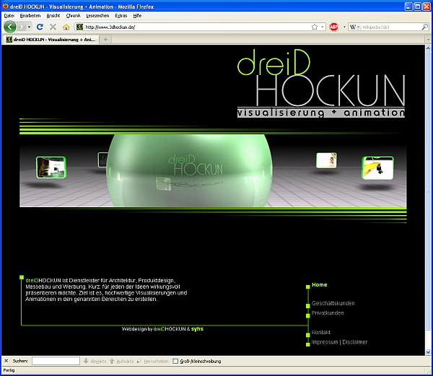Click the Abwärts find next button
The image size is (433, 376).
point(95,361)
